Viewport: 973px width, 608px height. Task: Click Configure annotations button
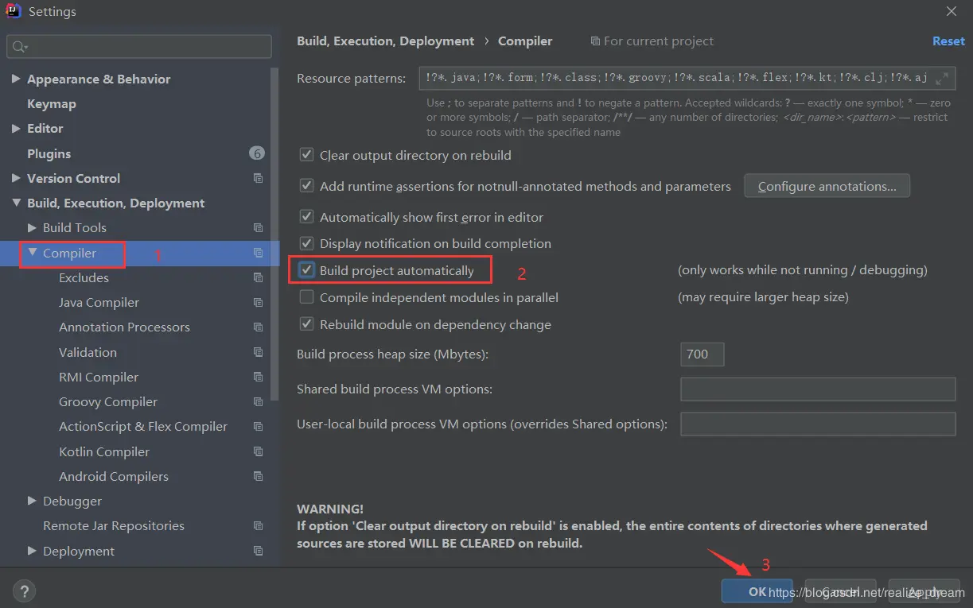click(827, 186)
